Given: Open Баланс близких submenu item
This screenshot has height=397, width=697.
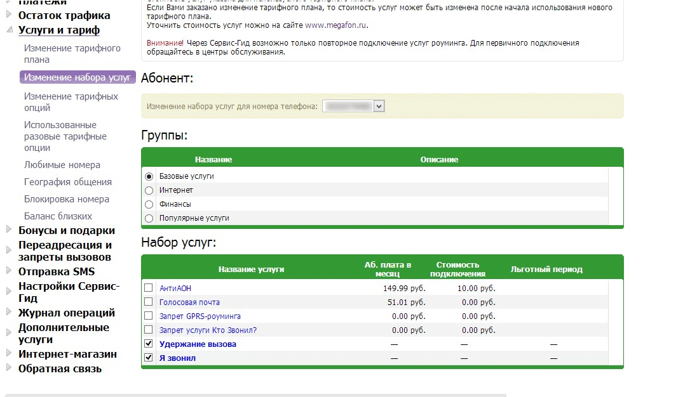Looking at the screenshot, I should pyautogui.click(x=58, y=216).
